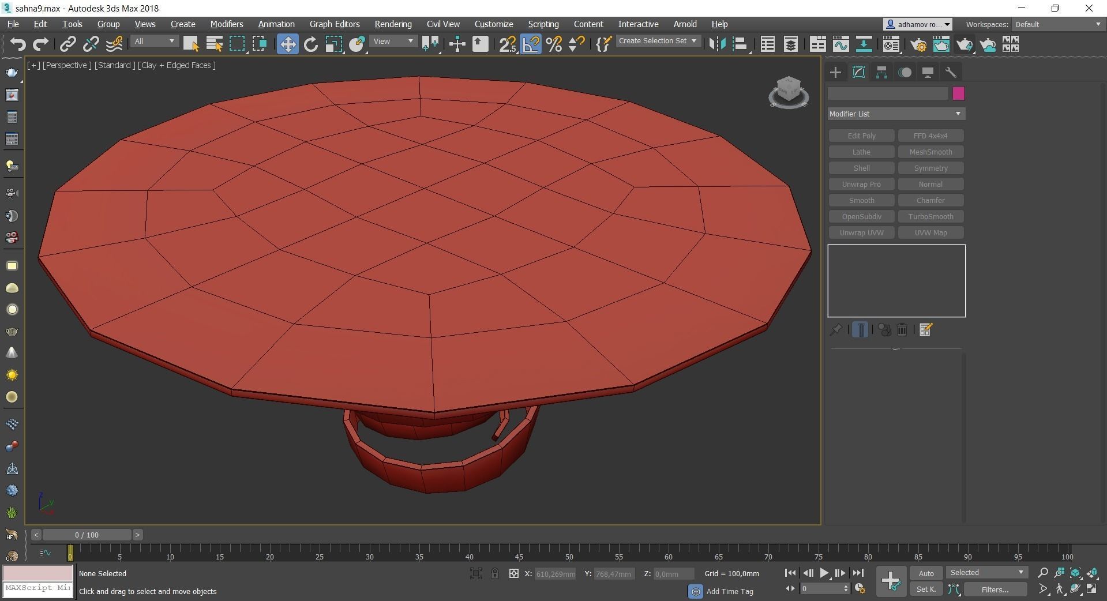Click the pink object color swatch
Viewport: 1107px width, 601px height.
click(958, 93)
